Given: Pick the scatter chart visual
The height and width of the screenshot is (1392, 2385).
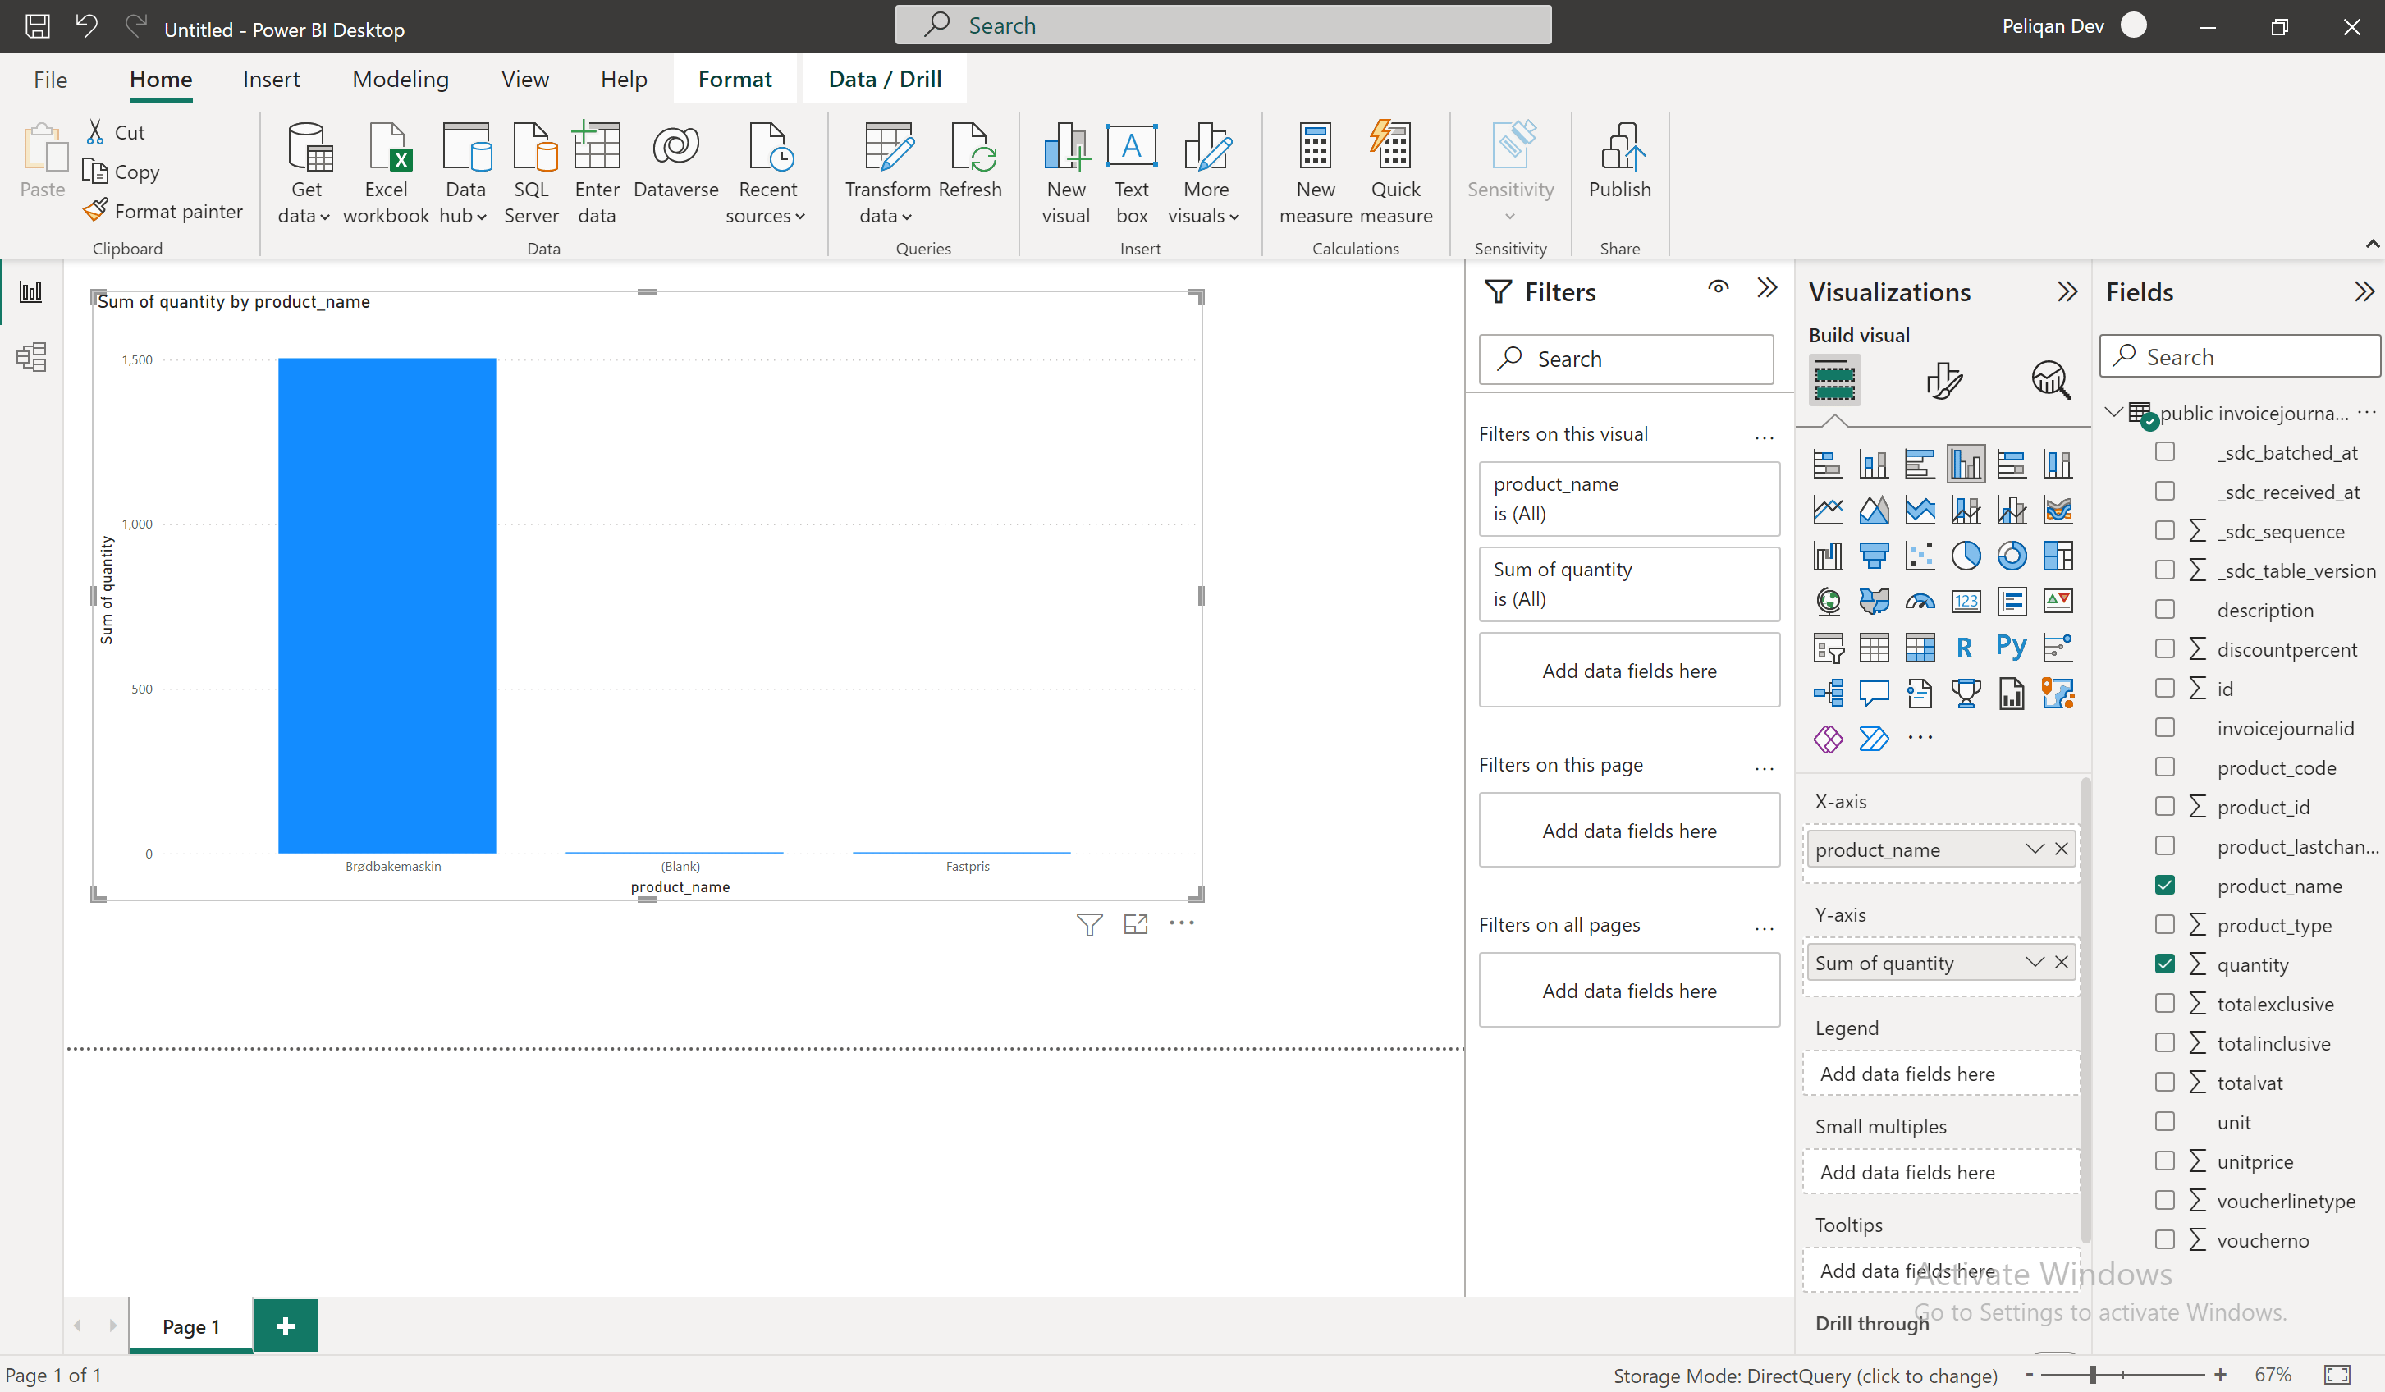Looking at the screenshot, I should [1920, 556].
